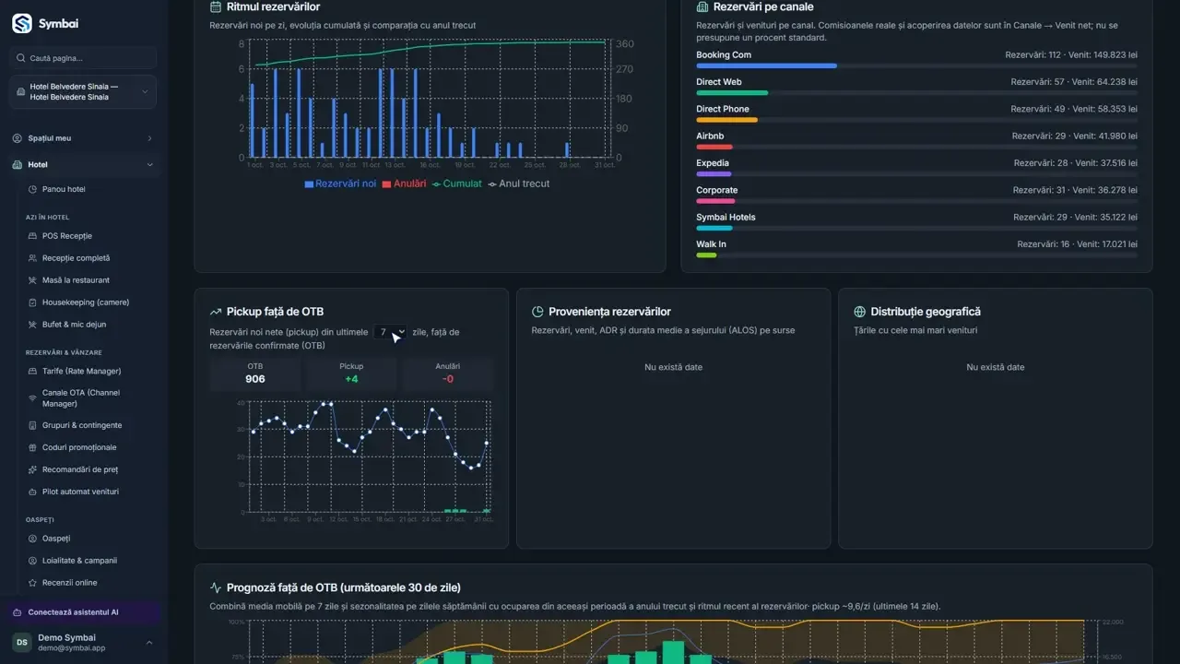Open the Housekeeping (camere) icon

pos(32,302)
